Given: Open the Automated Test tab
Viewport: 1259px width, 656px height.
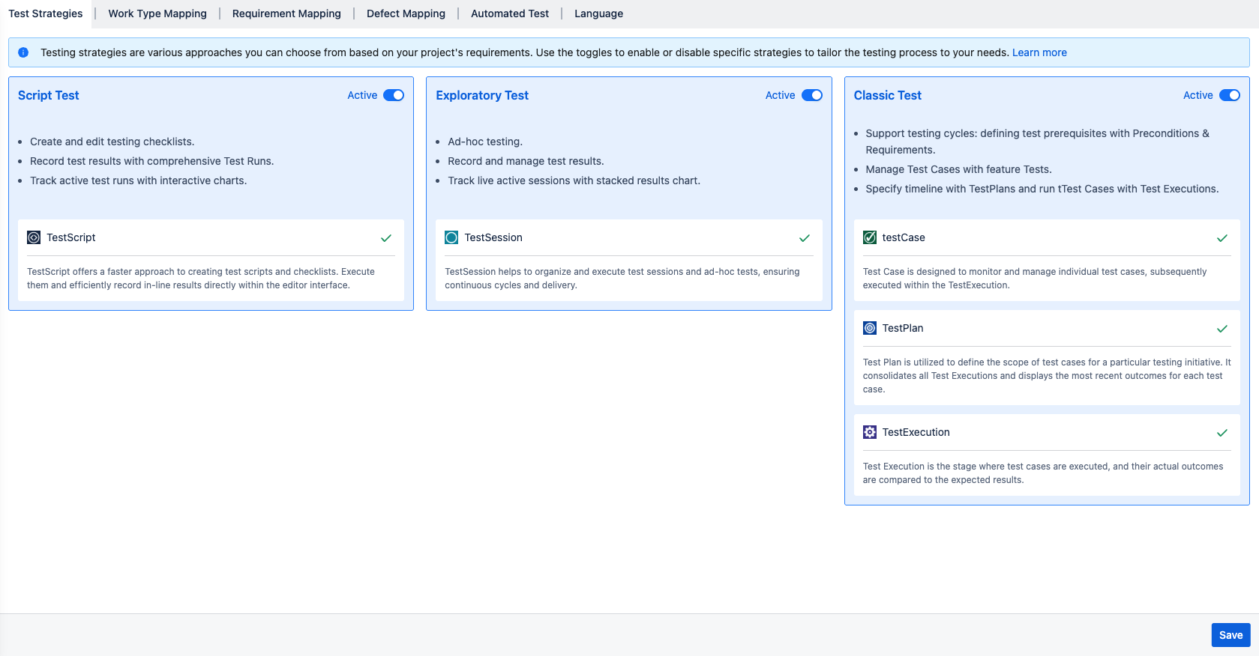Looking at the screenshot, I should click(510, 13).
